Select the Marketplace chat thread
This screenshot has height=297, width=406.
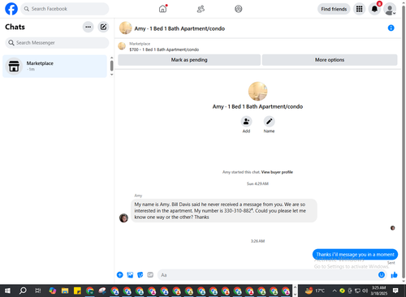pos(54,66)
